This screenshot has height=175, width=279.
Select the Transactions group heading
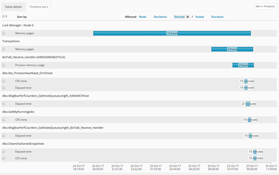11,41
